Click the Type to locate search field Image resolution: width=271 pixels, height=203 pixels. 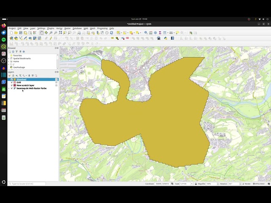tap(27, 184)
